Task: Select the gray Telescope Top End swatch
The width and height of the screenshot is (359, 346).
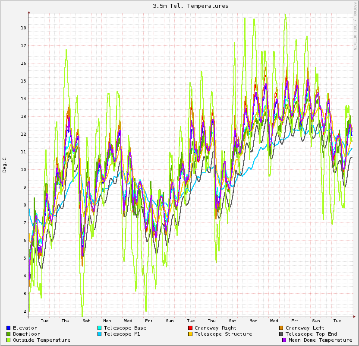Action: [x=281, y=334]
